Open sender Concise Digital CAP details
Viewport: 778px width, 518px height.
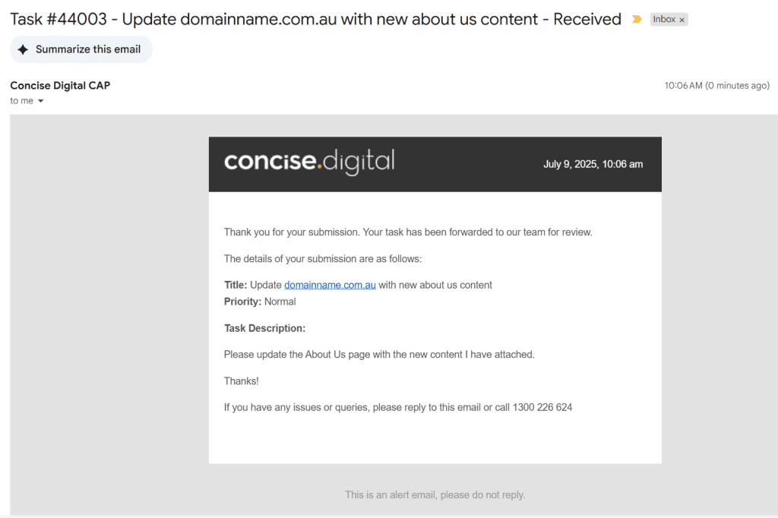pyautogui.click(x=60, y=85)
